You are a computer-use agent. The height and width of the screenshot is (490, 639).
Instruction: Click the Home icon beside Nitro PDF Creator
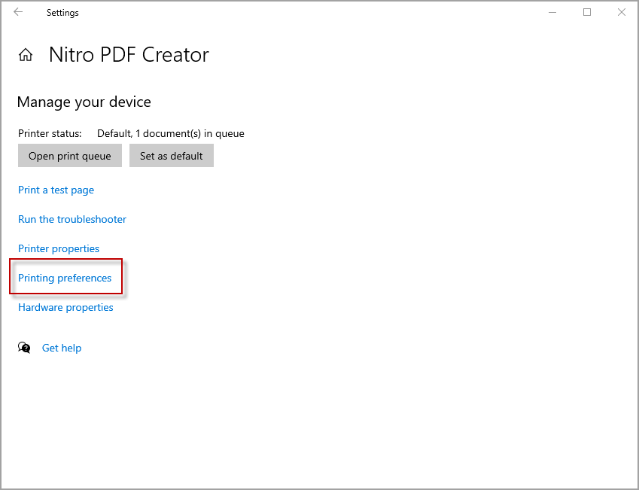tap(26, 55)
